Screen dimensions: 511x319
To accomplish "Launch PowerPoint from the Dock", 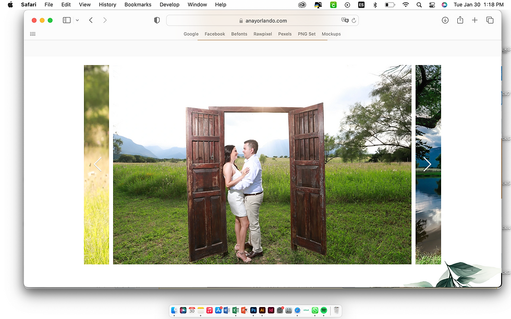I will 245,310.
